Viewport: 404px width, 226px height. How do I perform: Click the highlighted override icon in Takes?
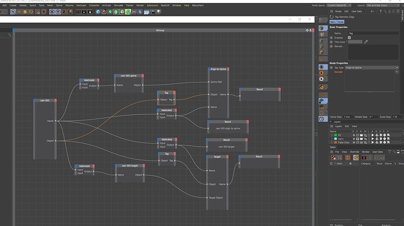pyautogui.click(x=356, y=158)
